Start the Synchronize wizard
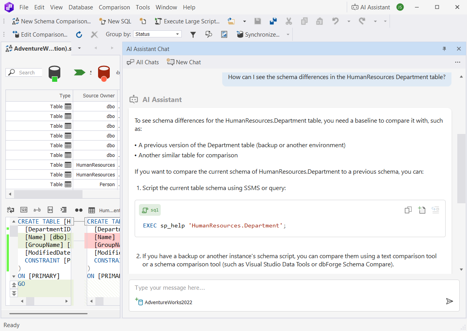Viewport: 467px width, 331px height. pyautogui.click(x=258, y=34)
